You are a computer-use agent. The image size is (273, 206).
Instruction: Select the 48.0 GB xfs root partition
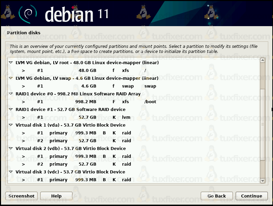pyautogui.click(x=85, y=71)
